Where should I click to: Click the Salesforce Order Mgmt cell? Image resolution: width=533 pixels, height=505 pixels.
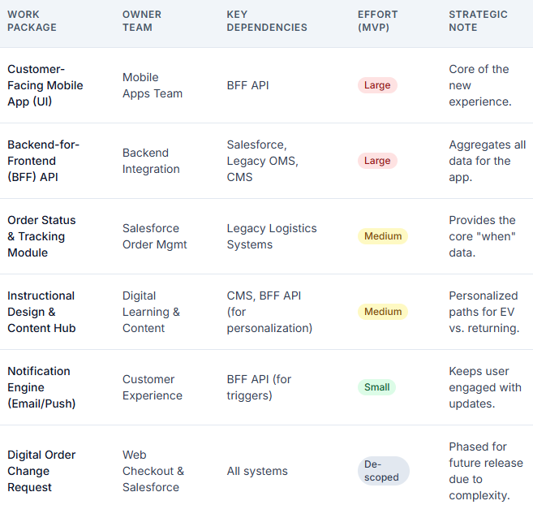[155, 236]
